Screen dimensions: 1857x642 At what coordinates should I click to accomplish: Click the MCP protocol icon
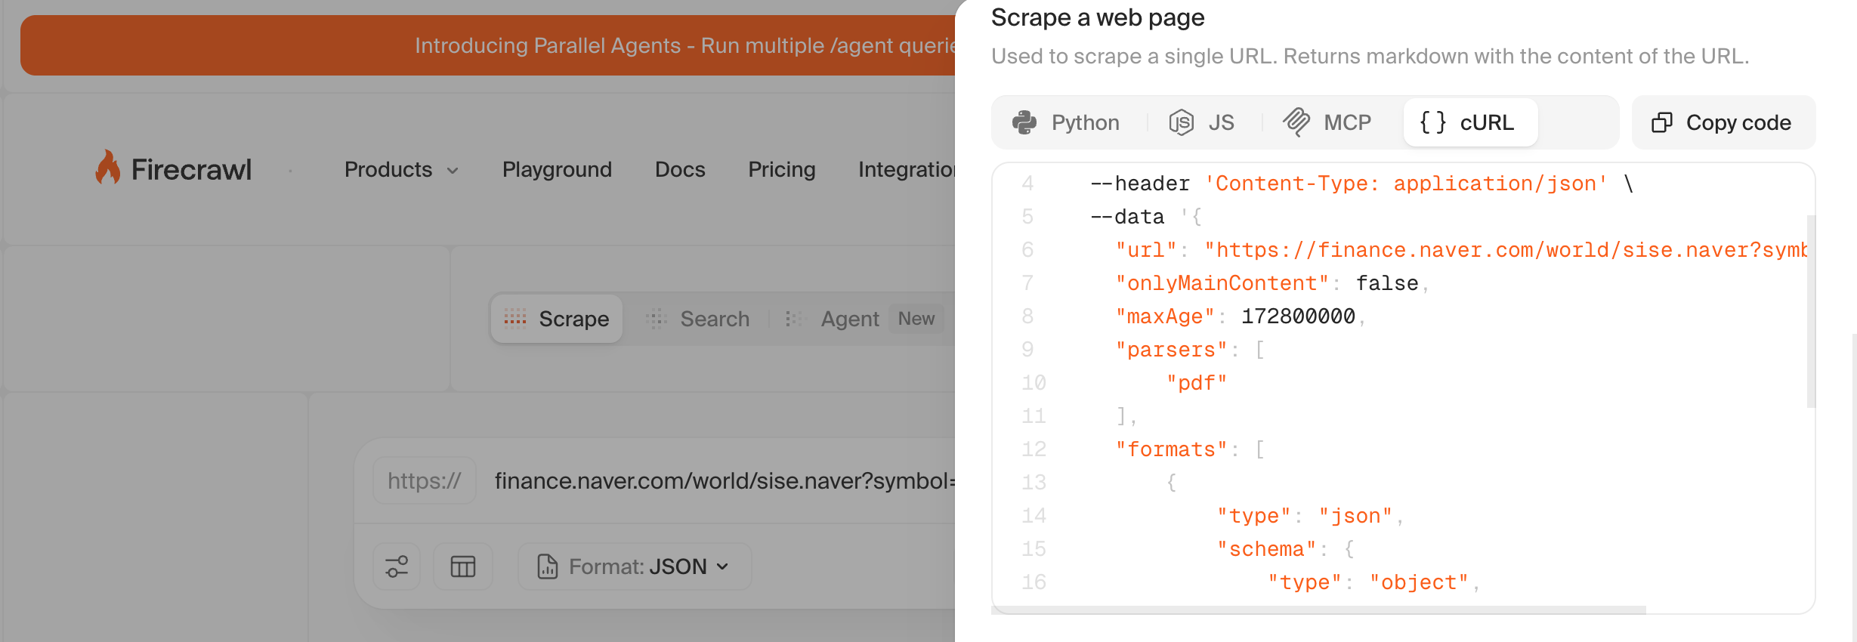1296,122
